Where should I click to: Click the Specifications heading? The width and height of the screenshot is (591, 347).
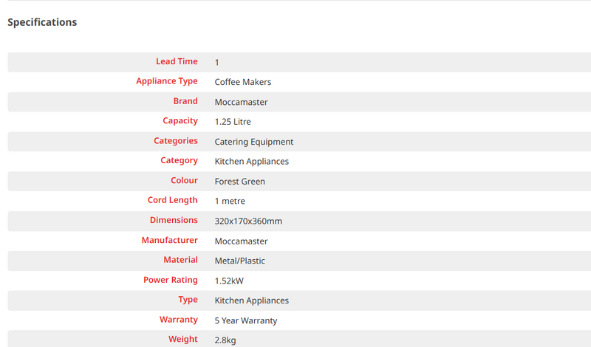42,22
